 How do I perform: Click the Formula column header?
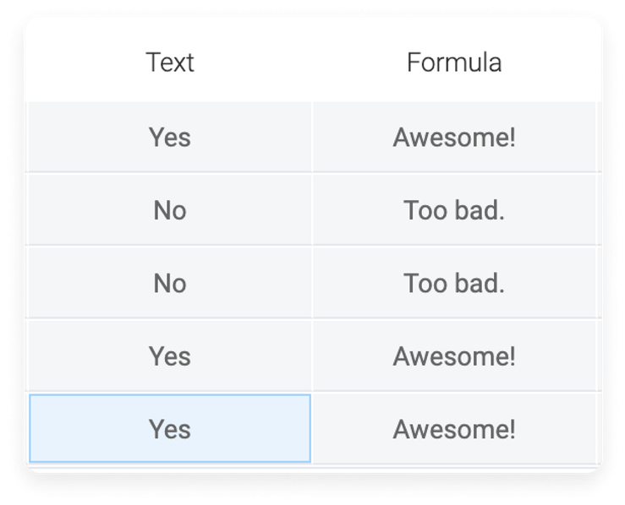point(454,62)
